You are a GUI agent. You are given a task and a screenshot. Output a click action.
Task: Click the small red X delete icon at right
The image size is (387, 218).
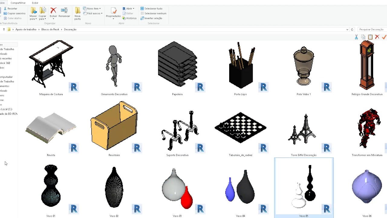click(377, 37)
